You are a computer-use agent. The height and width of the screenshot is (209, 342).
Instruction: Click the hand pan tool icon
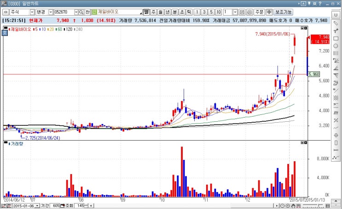293,206
